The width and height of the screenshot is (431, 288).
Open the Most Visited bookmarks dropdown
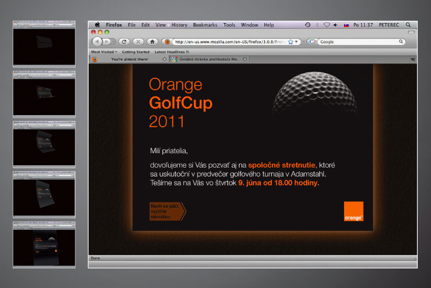point(104,52)
